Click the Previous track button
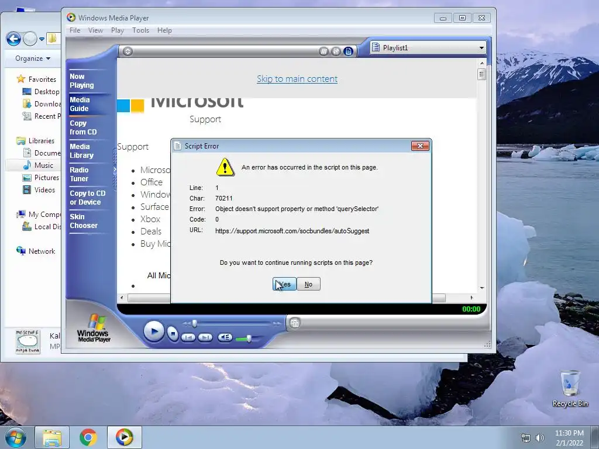599x449 pixels. point(188,337)
